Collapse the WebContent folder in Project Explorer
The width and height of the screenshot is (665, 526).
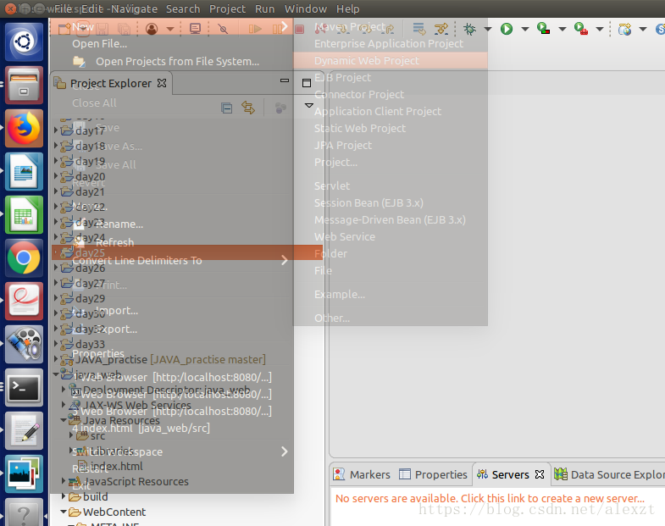coord(64,512)
